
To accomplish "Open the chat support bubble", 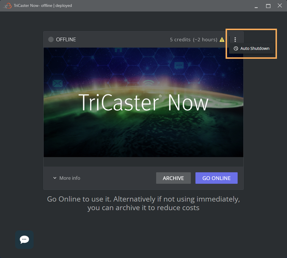I will click(24, 239).
